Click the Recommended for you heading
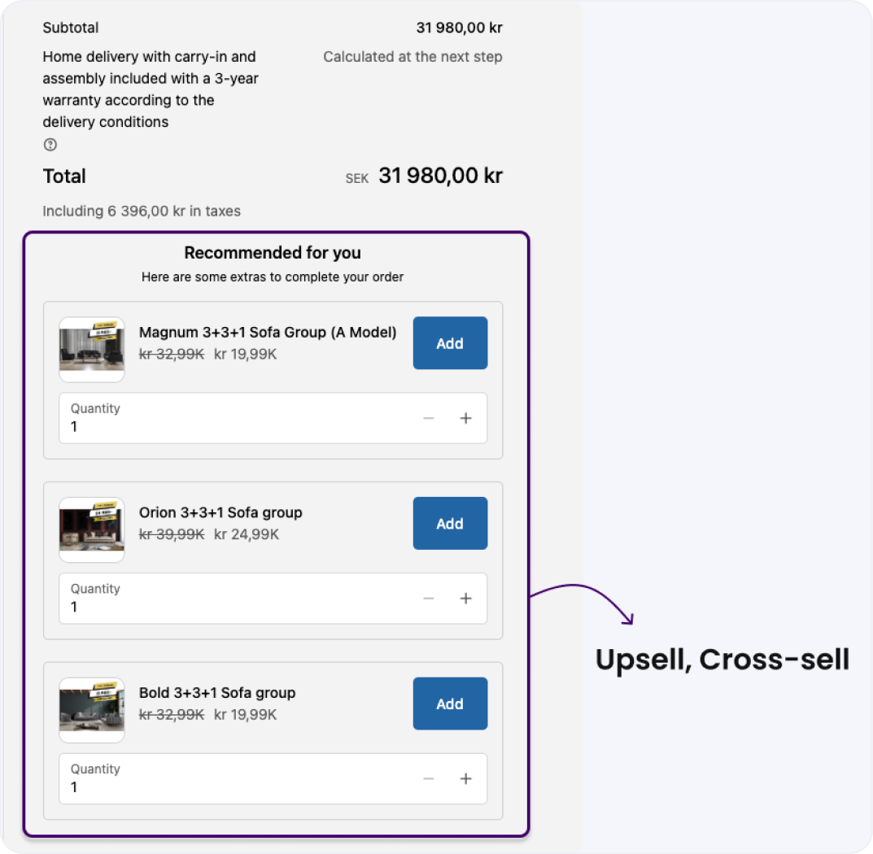Viewport: 873px width, 854px height. point(273,253)
